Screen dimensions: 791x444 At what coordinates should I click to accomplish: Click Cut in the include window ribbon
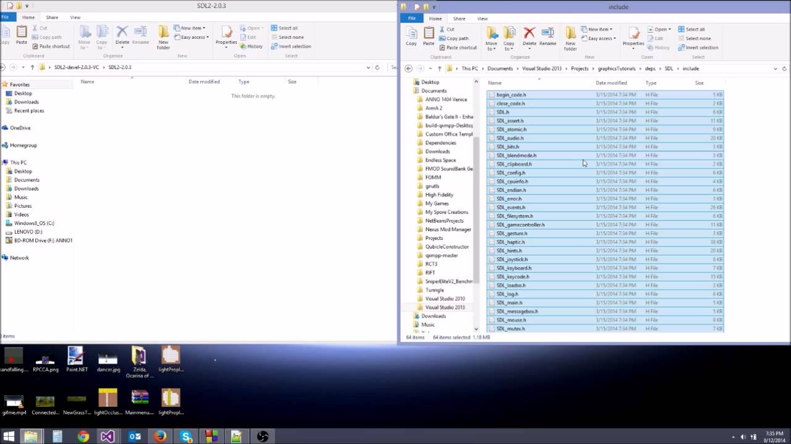(447, 29)
